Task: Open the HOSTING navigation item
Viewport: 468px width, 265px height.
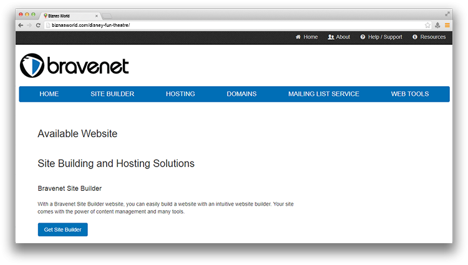Action: (180, 94)
